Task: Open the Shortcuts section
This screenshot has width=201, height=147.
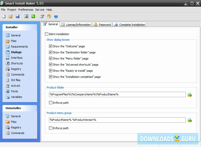Action: [x=14, y=63]
